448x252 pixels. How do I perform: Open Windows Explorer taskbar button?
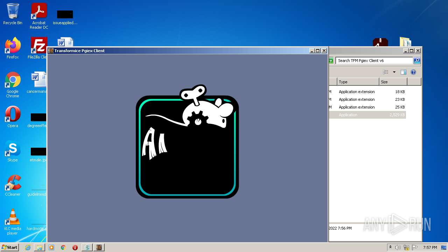[40, 247]
